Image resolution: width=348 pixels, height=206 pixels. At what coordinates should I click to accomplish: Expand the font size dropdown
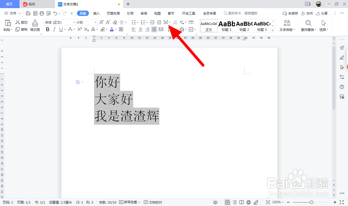(x=95, y=22)
